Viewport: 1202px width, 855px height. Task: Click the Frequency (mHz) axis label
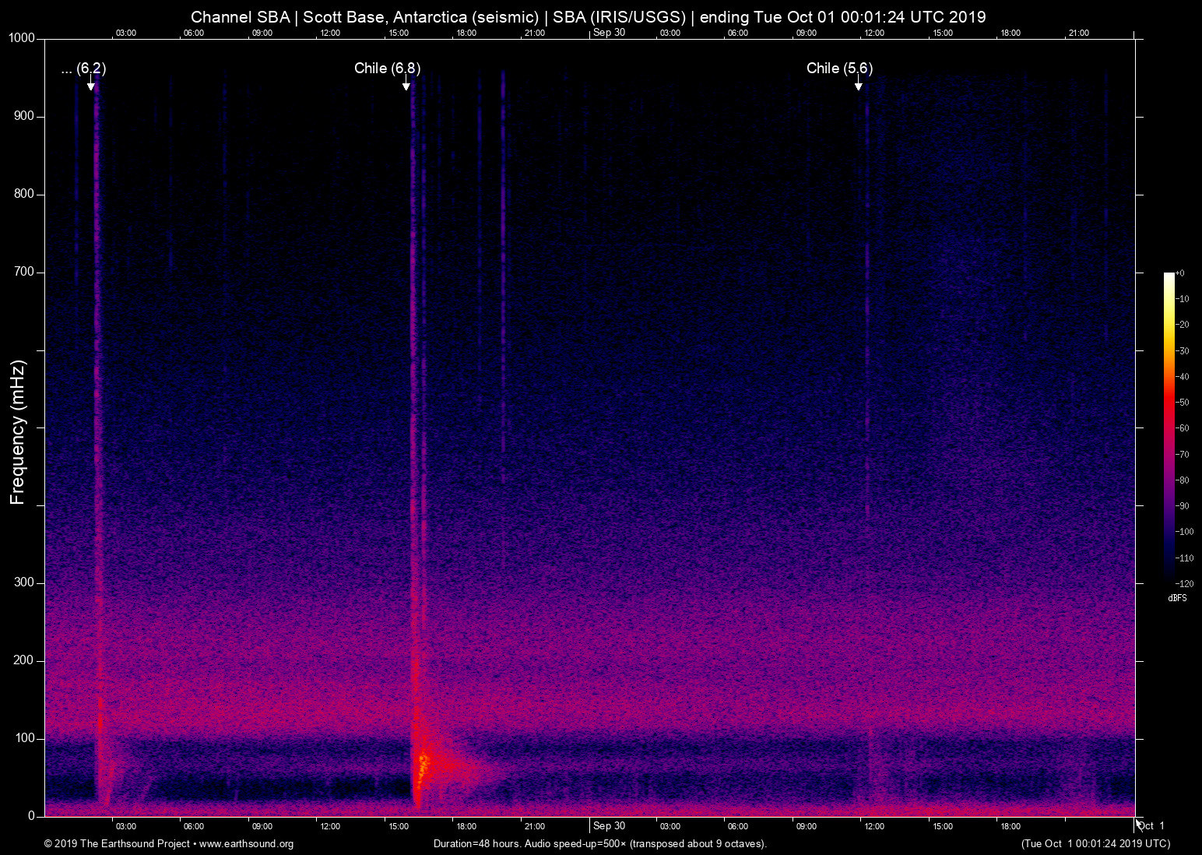18,432
